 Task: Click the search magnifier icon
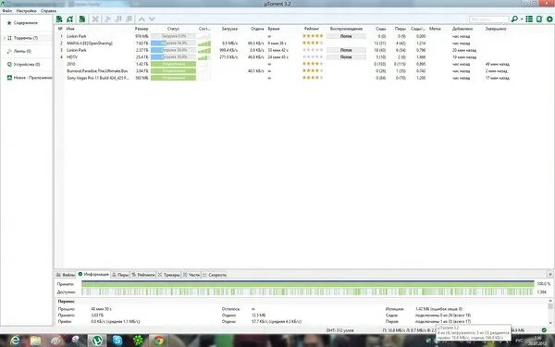(514, 19)
